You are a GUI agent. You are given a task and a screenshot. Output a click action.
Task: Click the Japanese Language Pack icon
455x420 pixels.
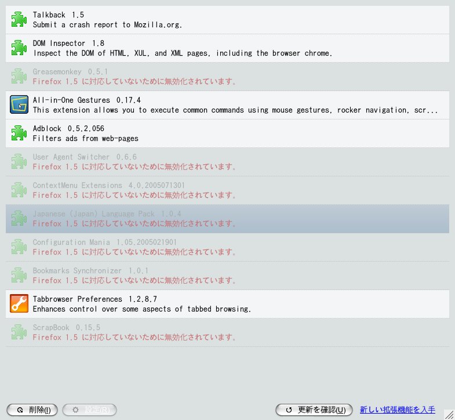[x=19, y=219]
